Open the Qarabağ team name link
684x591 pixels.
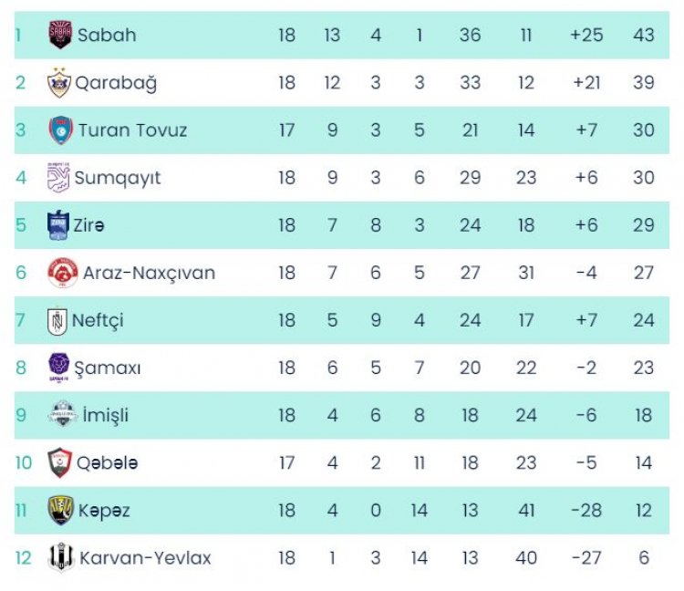pyautogui.click(x=115, y=83)
